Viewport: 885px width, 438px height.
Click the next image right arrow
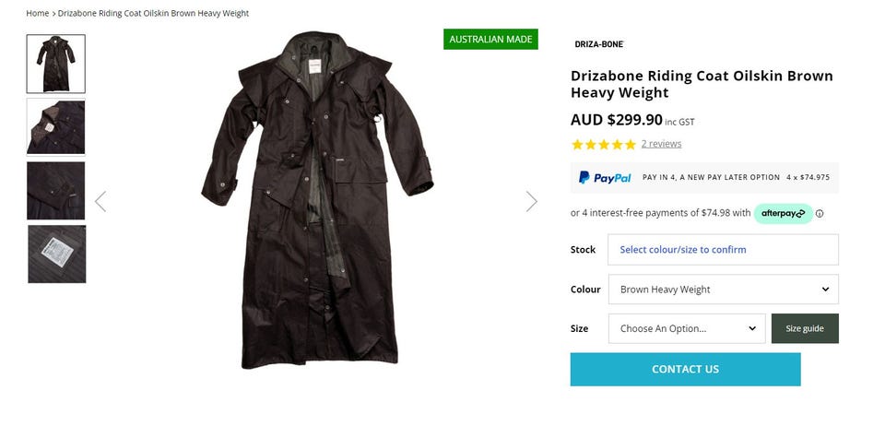coord(531,201)
